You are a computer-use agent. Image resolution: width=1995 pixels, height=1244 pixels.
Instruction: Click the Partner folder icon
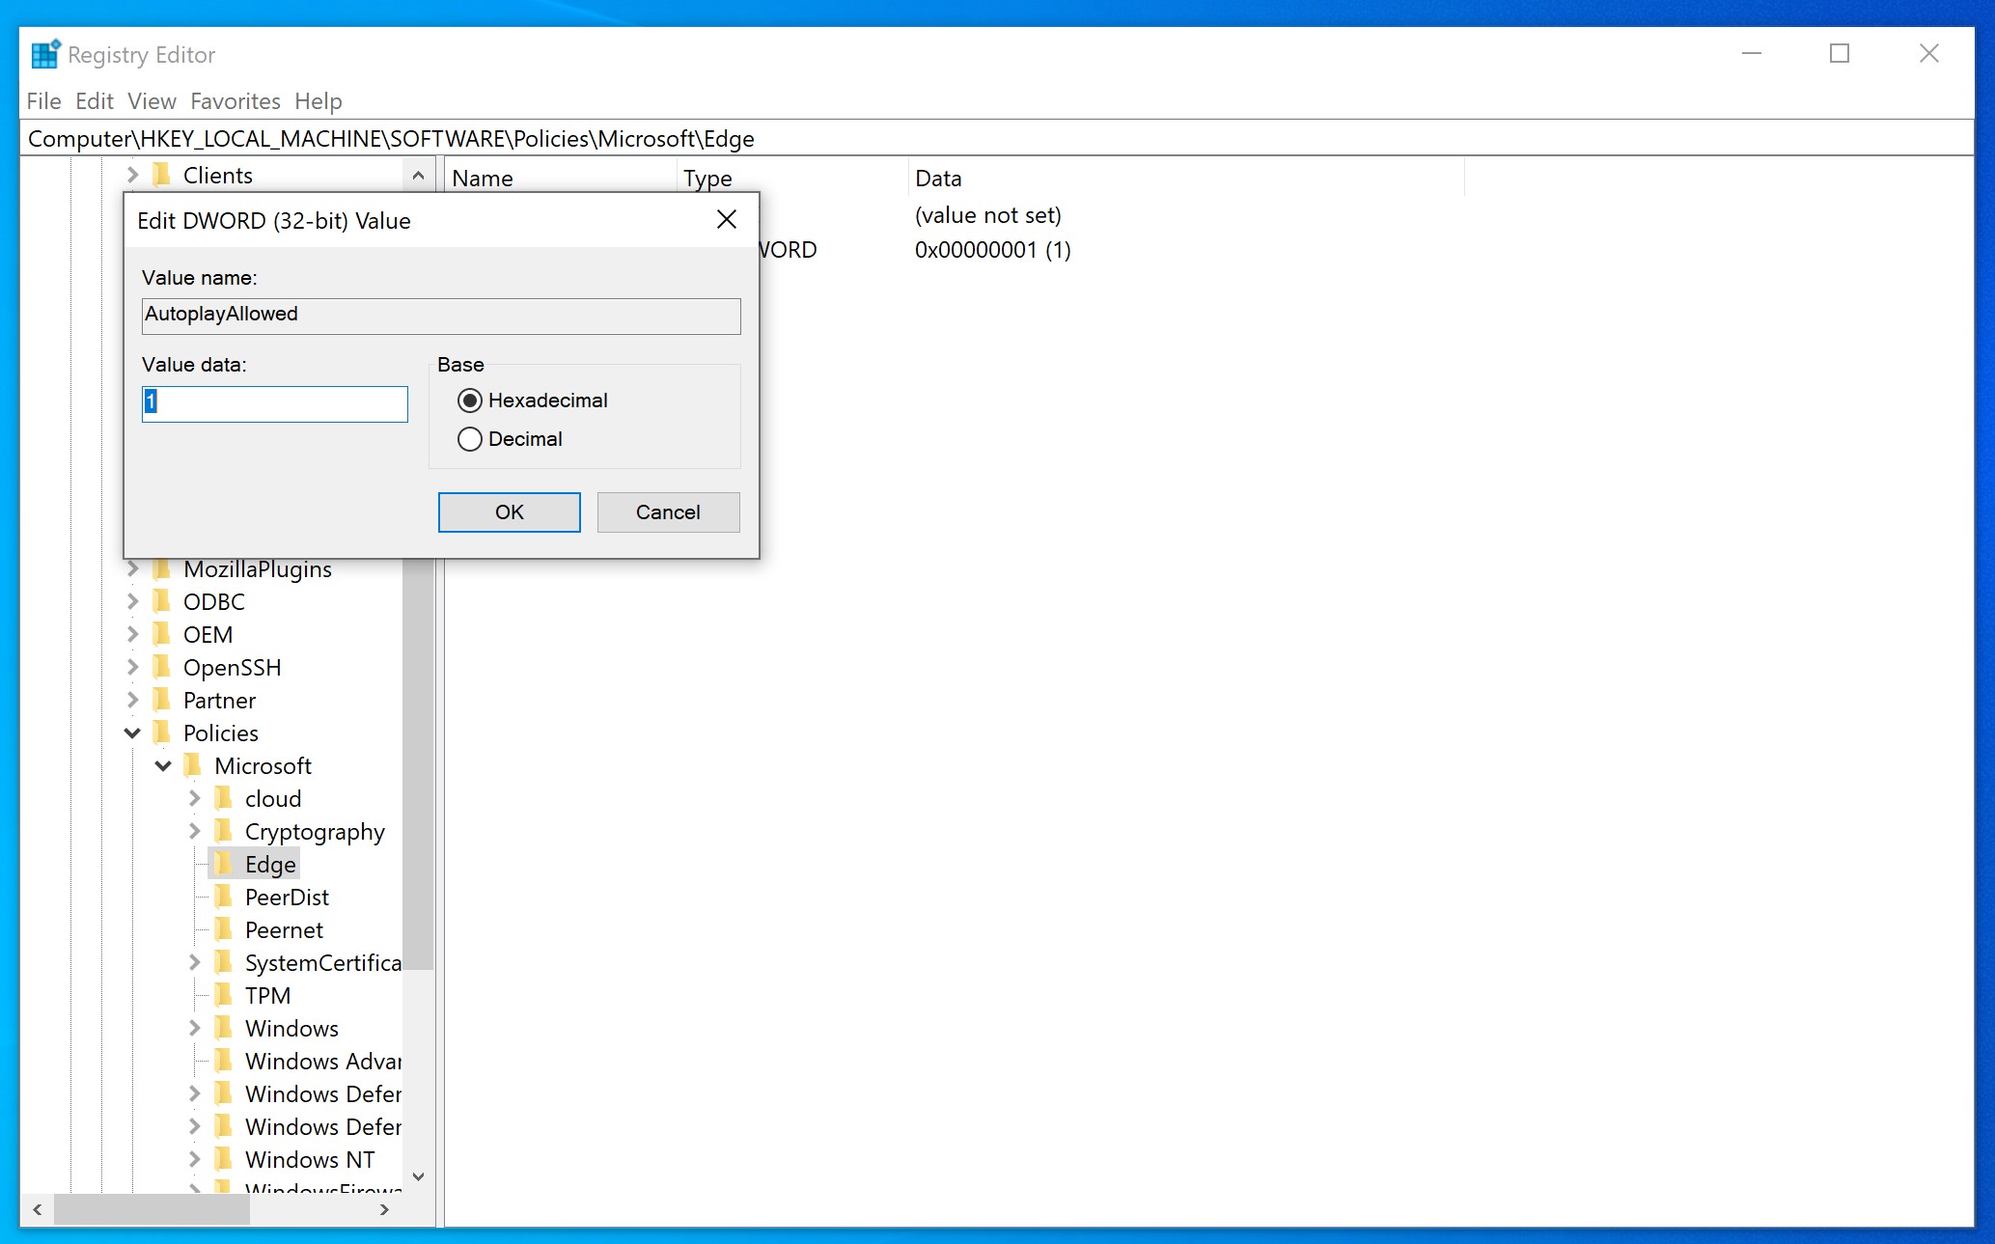pyautogui.click(x=162, y=700)
